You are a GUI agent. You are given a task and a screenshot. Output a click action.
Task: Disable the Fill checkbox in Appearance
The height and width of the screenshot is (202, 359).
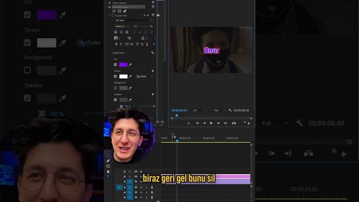(x=116, y=65)
